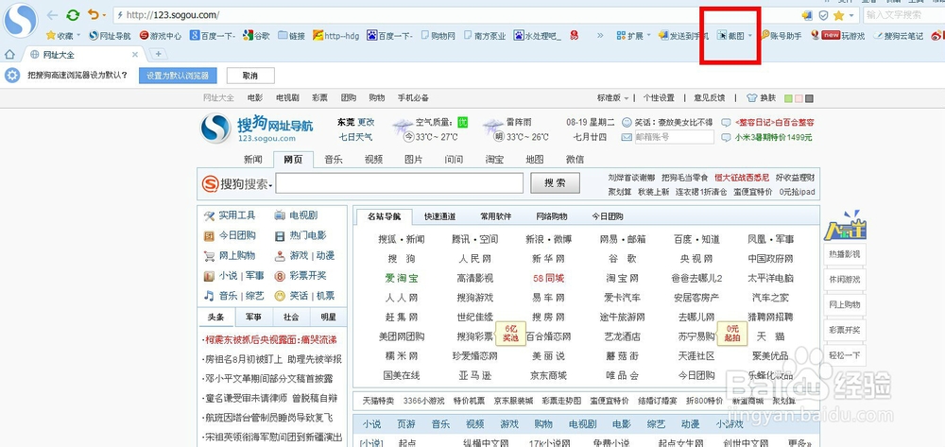Open the 手机必备 top nav link
The width and height of the screenshot is (945, 447).
point(413,97)
